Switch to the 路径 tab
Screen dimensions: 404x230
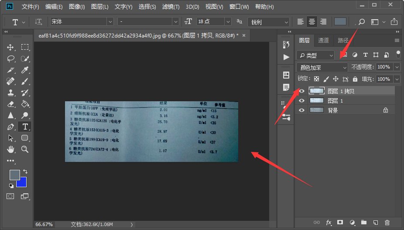point(343,40)
